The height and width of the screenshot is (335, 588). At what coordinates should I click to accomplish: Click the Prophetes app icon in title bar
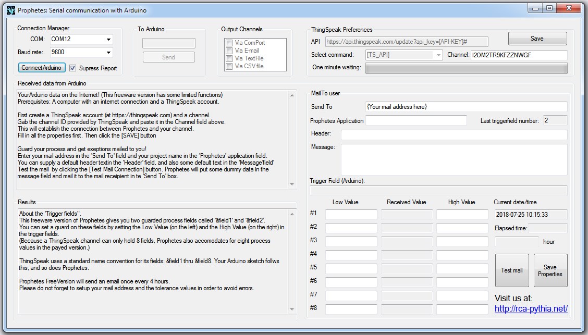point(10,9)
